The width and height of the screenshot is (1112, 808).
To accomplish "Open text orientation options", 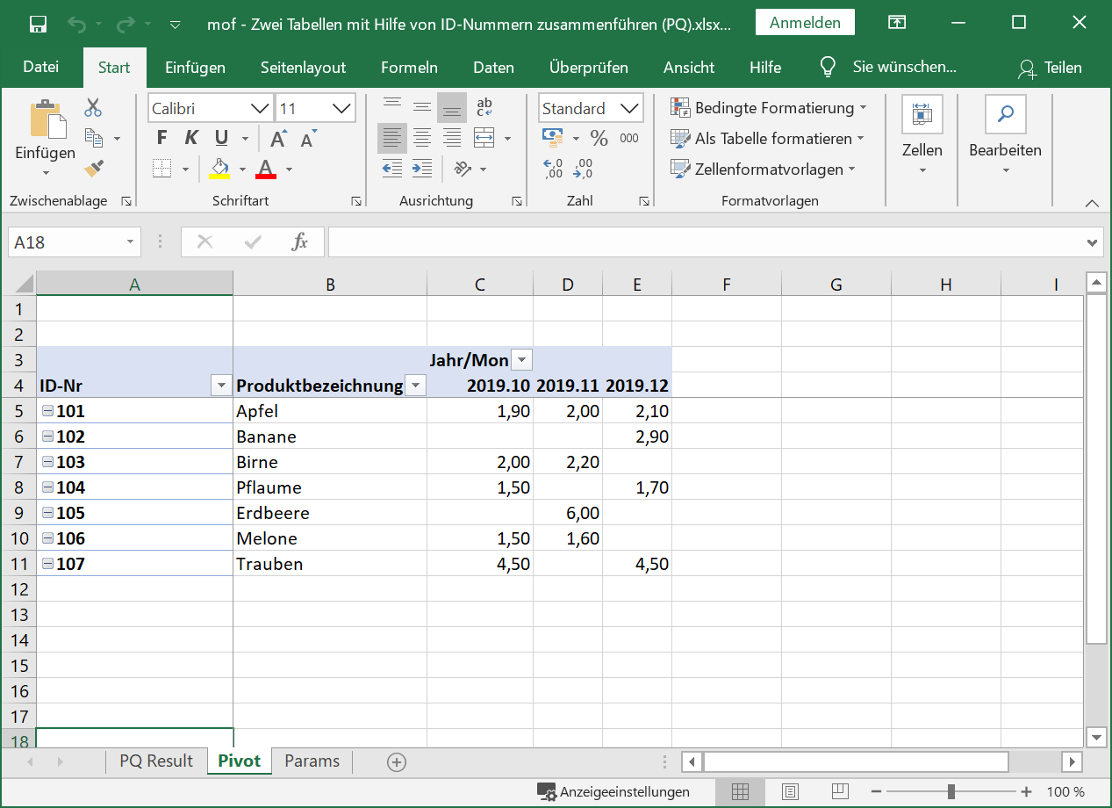I will [463, 168].
